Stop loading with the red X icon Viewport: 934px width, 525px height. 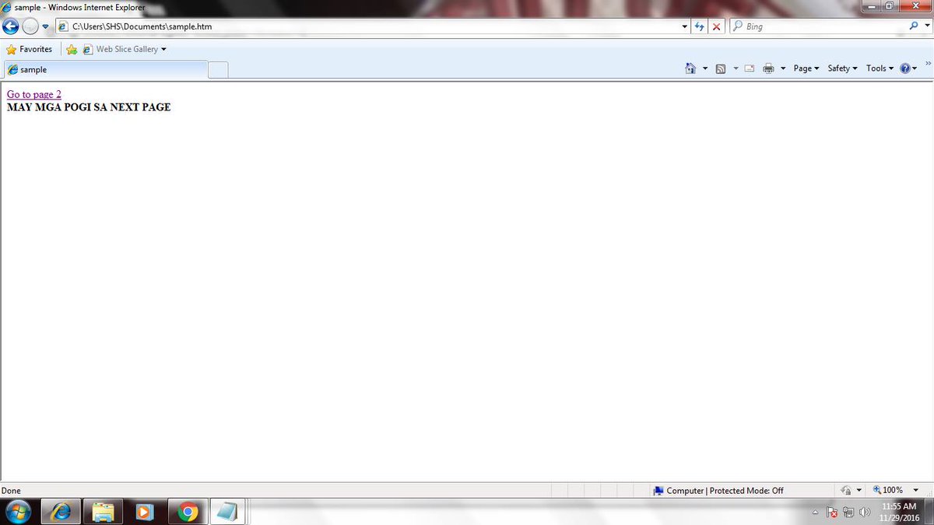717,26
